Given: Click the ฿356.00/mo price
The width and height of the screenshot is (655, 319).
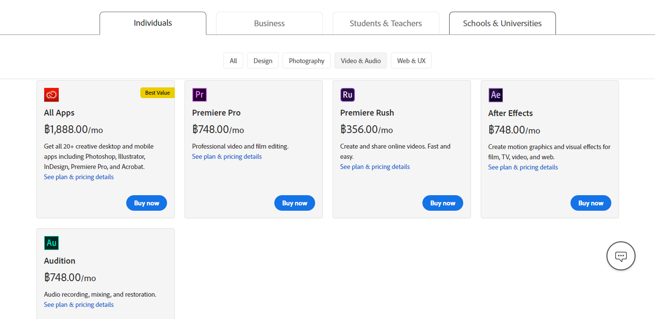Looking at the screenshot, I should pyautogui.click(x=367, y=130).
